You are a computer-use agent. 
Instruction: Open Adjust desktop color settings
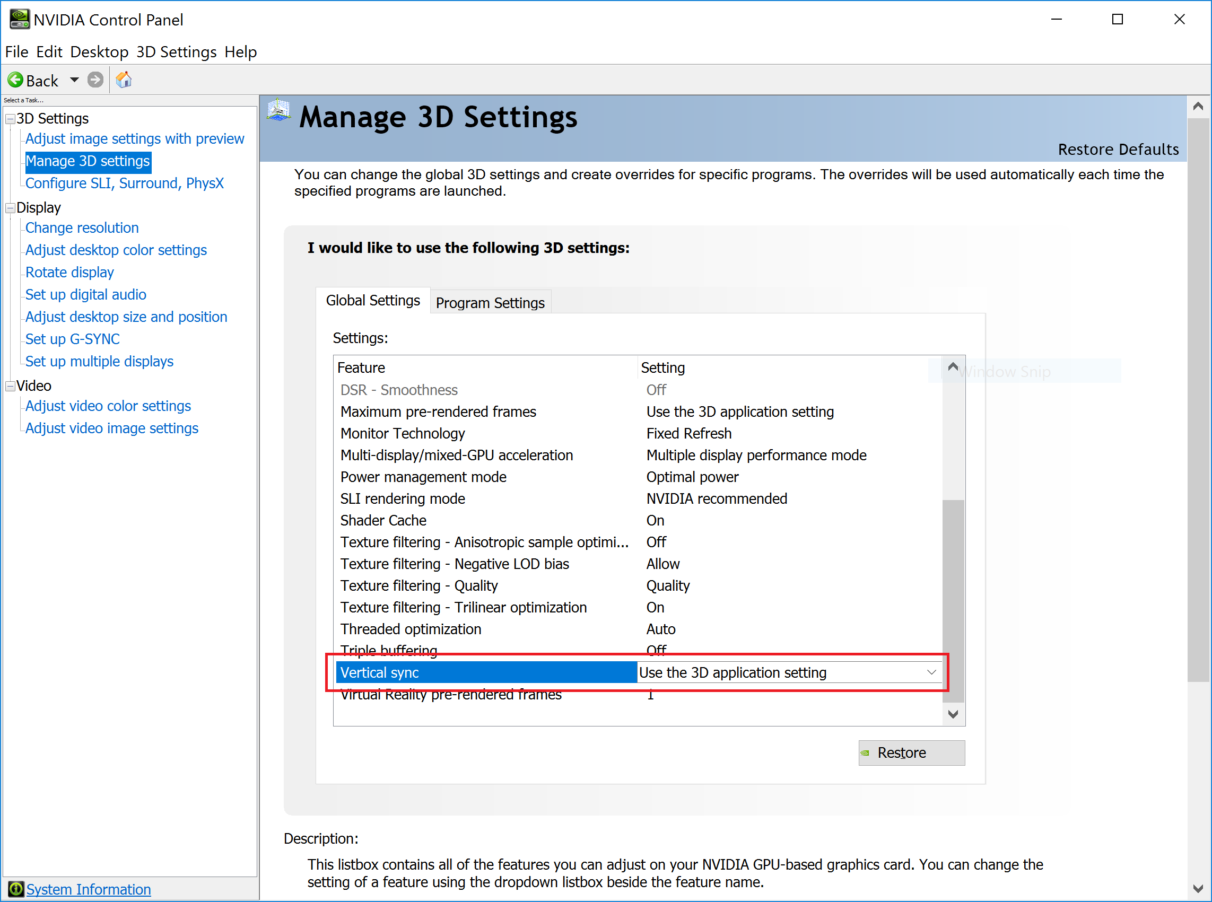(116, 250)
